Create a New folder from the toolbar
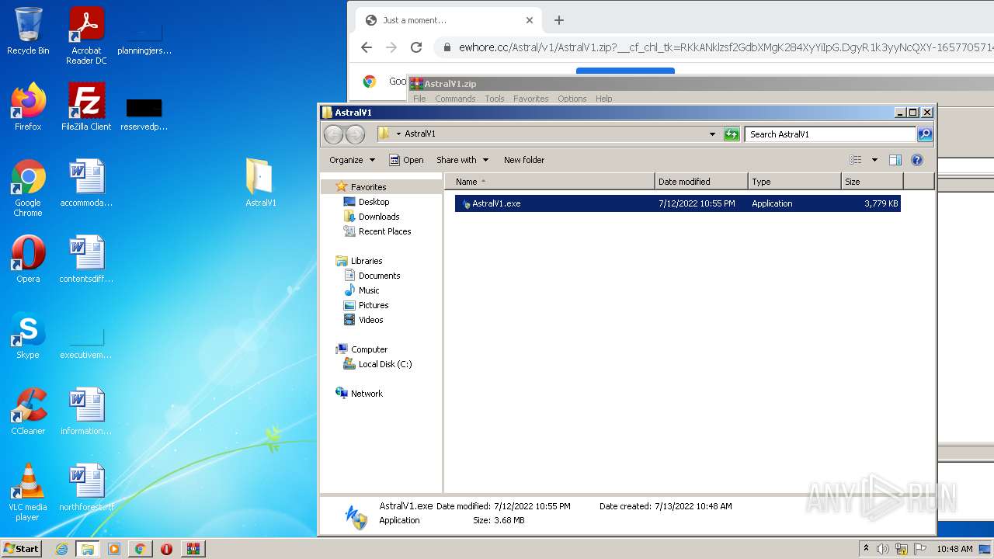This screenshot has height=559, width=994. click(524, 160)
